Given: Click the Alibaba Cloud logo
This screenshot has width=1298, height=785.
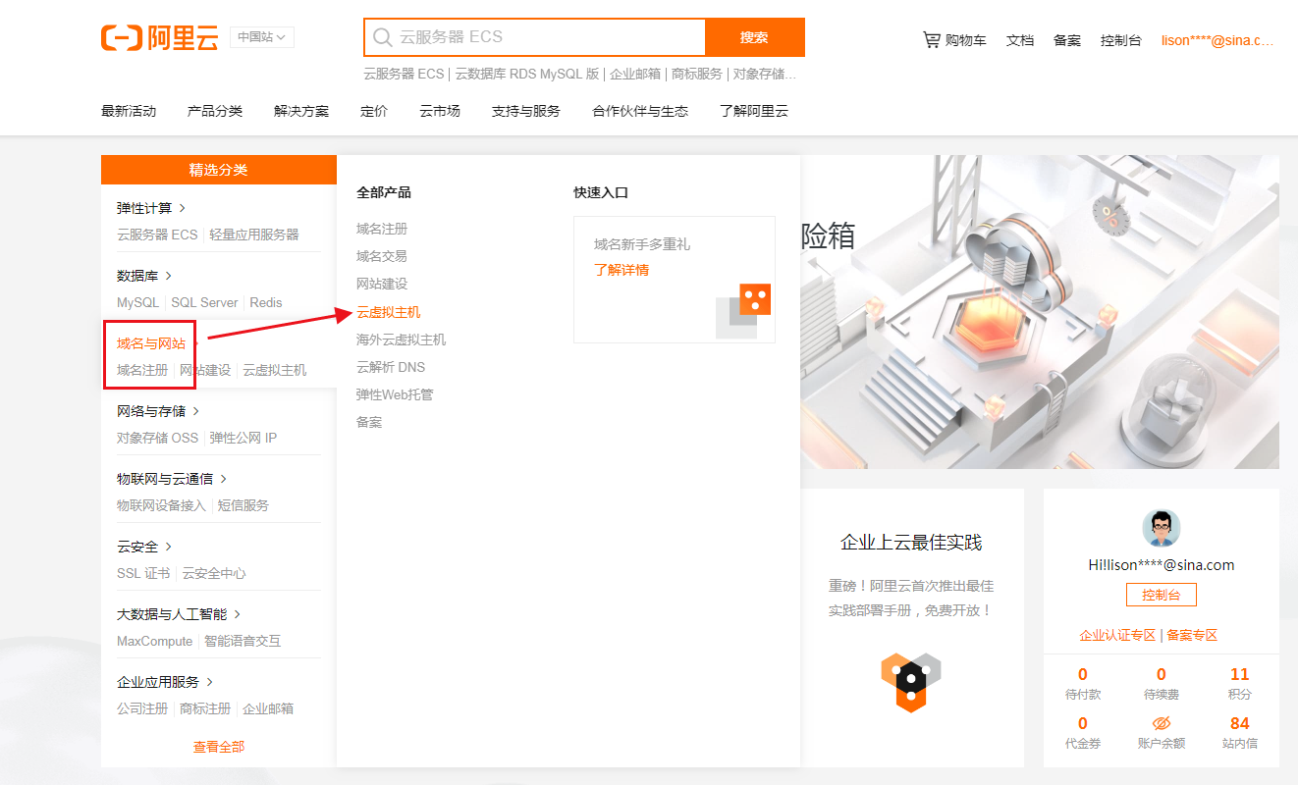Looking at the screenshot, I should tap(159, 37).
